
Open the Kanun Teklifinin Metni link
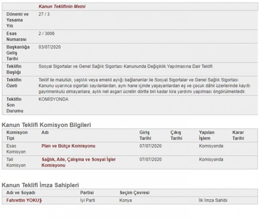[x=62, y=7]
